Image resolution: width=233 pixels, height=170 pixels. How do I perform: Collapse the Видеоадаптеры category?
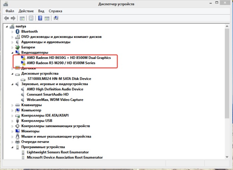13,53
